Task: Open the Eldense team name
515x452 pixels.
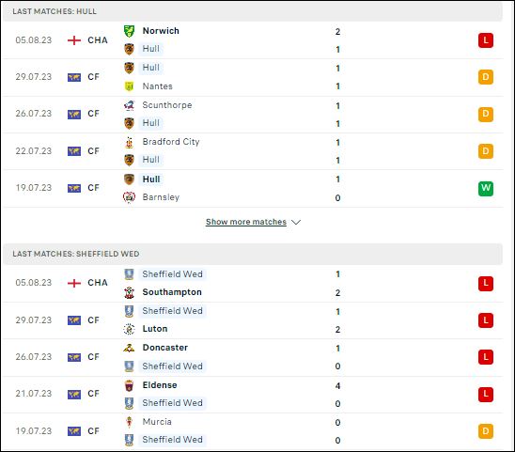Action: point(160,385)
